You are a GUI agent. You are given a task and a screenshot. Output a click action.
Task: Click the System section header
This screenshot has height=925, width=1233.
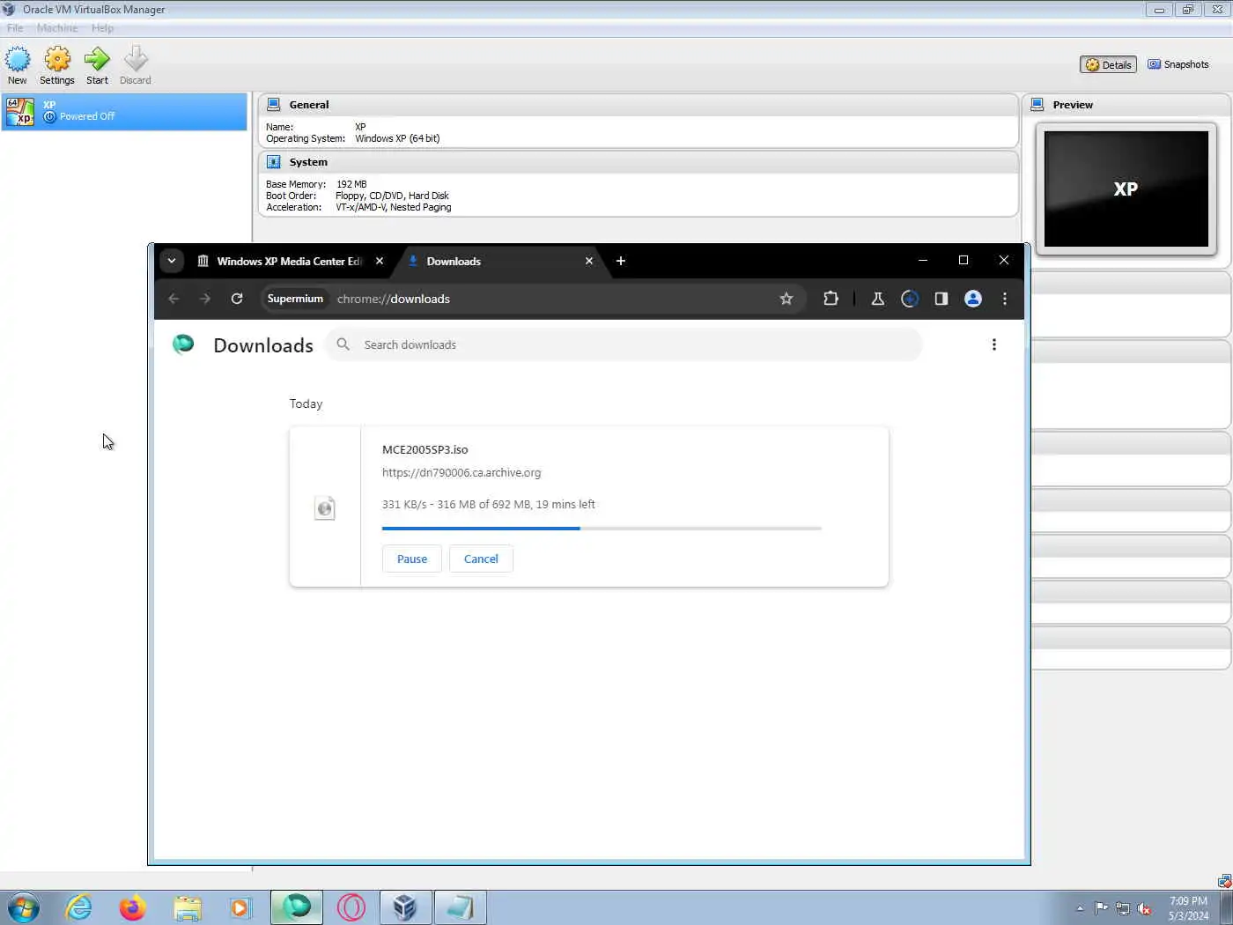(639, 162)
